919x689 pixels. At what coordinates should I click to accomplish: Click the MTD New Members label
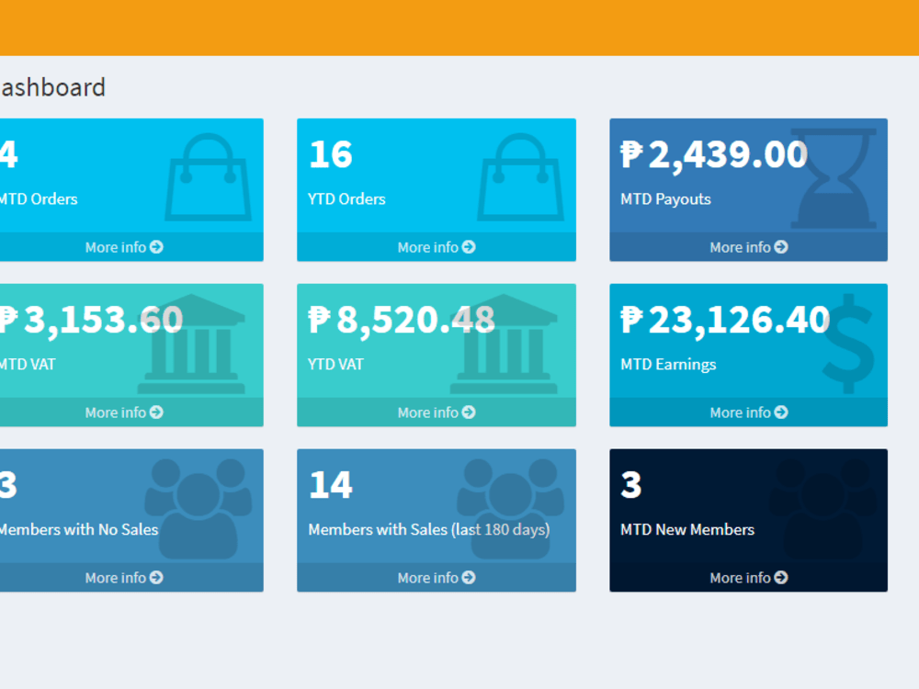(686, 530)
